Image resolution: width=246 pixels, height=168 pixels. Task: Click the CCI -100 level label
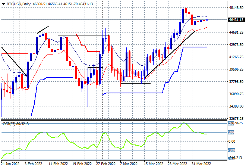(x=231, y=150)
